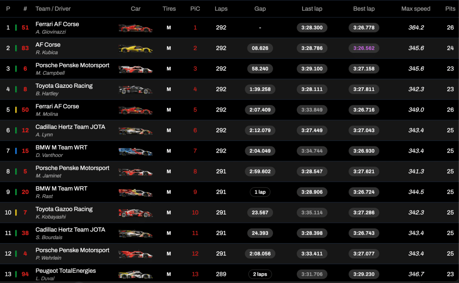Click the #8 Toyota Gazoo Racing car icon

point(135,90)
